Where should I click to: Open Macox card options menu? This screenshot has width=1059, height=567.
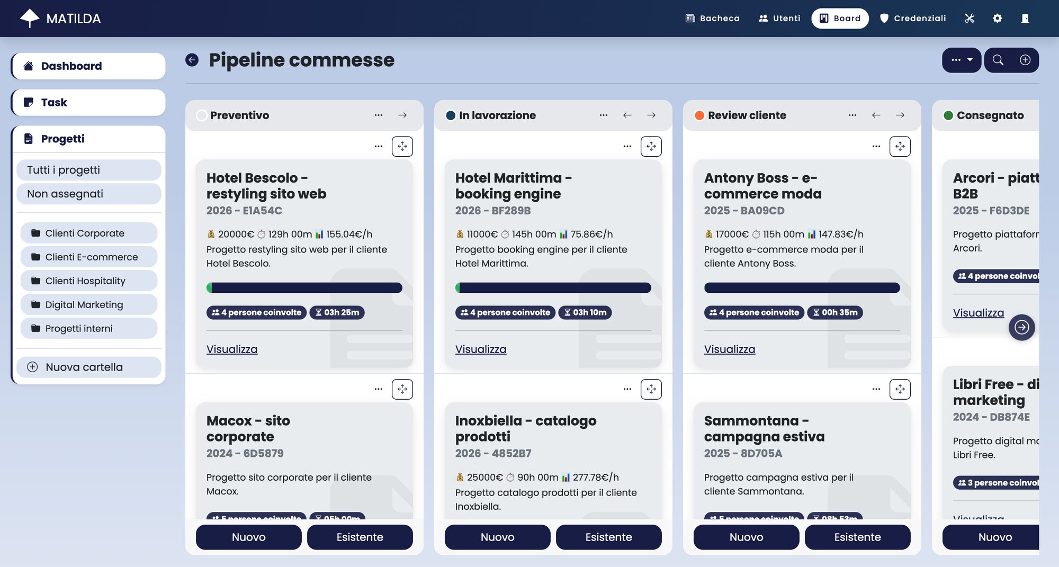pyautogui.click(x=379, y=389)
